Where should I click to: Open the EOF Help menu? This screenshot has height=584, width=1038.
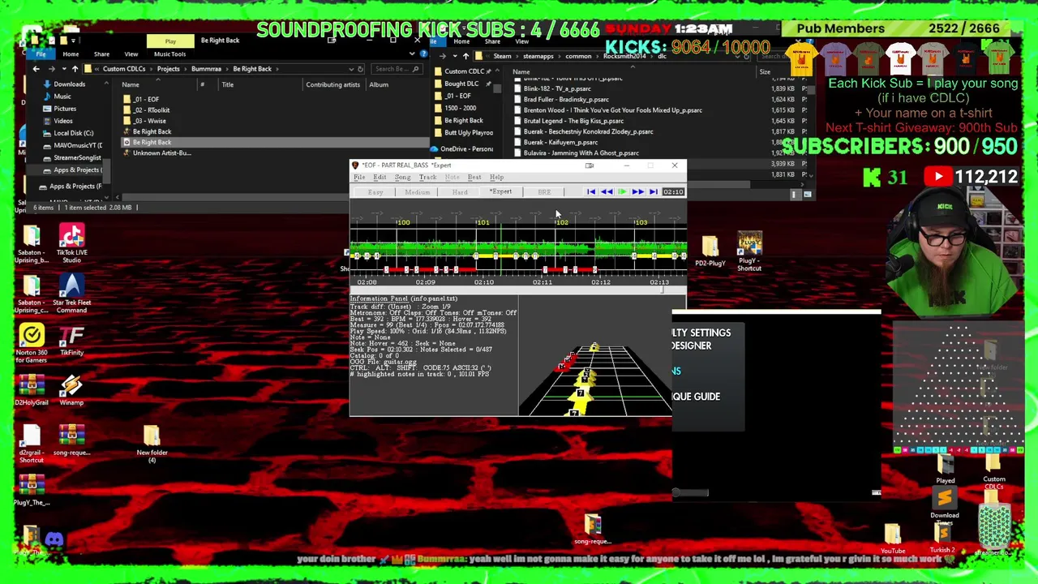click(x=496, y=177)
